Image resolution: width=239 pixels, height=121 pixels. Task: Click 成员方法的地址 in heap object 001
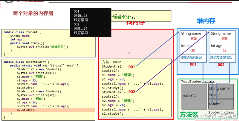(x=192, y=58)
